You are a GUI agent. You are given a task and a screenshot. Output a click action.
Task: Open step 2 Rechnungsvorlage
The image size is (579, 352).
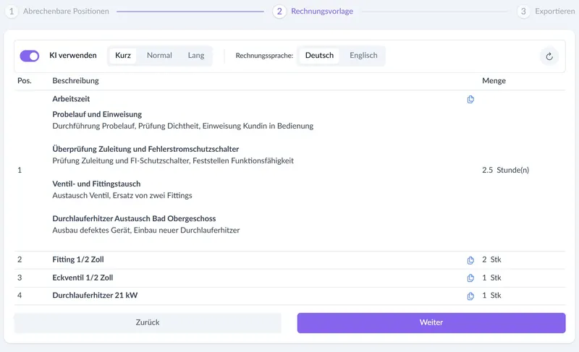[313, 11]
